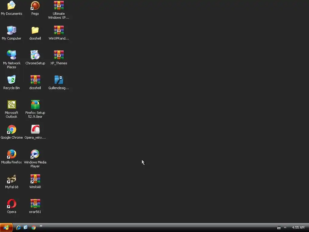Select the Opera browser shortcut icon
This screenshot has height=232, width=309.
(11, 204)
